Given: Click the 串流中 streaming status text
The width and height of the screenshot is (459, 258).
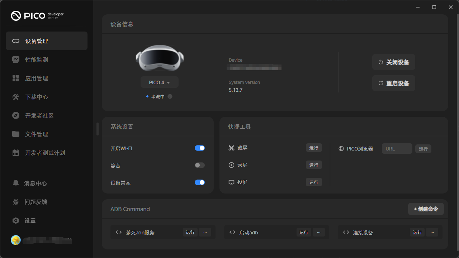Looking at the screenshot, I should click(x=158, y=97).
